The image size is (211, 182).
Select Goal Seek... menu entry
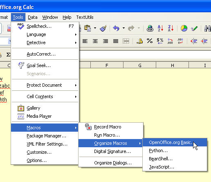tap(45, 65)
